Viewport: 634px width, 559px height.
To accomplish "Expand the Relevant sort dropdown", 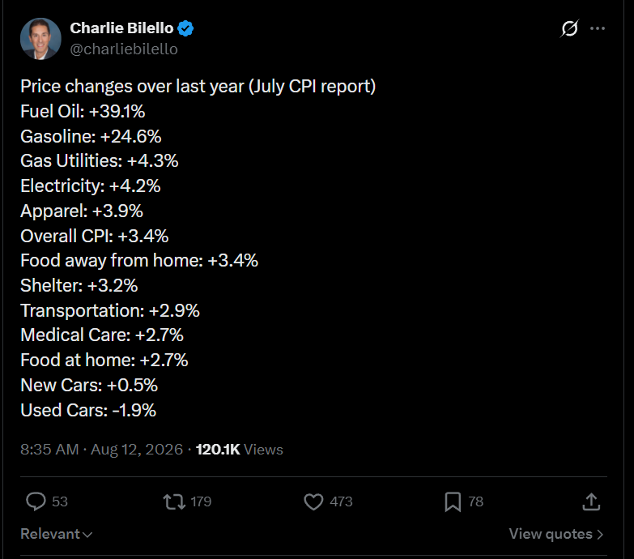I will (x=57, y=534).
